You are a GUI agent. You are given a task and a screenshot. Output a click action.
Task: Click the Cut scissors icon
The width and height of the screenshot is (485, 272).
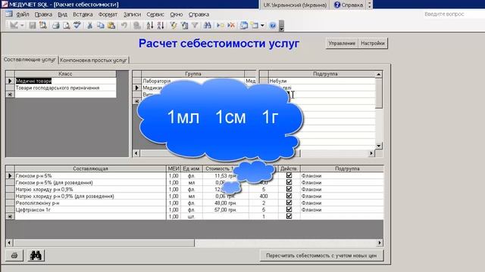click(89, 25)
